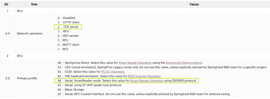
Task: Click the Role column header
Action: pyautogui.click(x=34, y=4)
